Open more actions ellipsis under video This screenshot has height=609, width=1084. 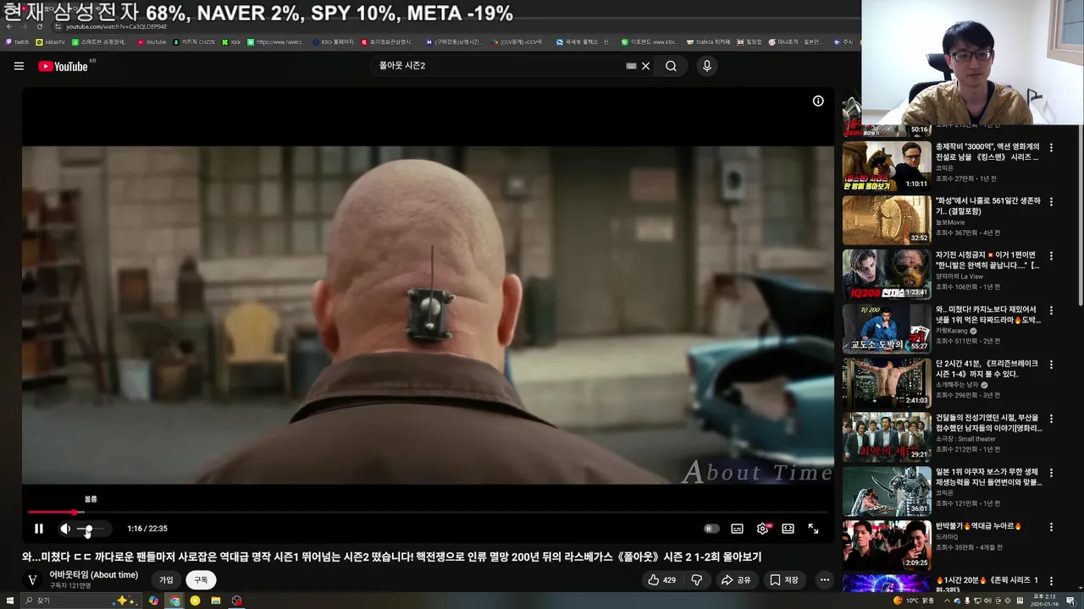(824, 579)
